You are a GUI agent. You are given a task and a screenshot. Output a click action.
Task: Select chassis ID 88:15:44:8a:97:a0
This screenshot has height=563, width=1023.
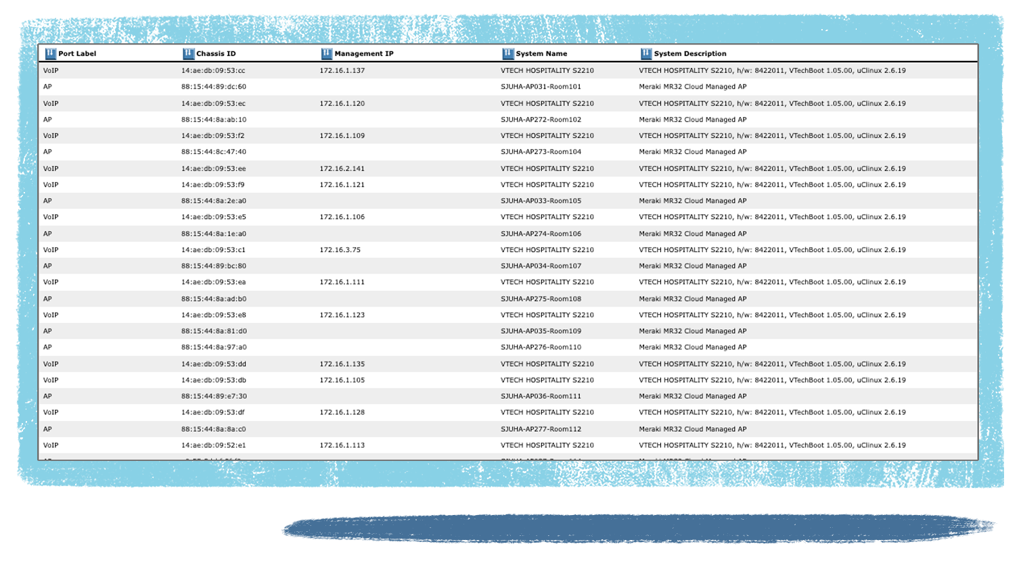(x=213, y=347)
